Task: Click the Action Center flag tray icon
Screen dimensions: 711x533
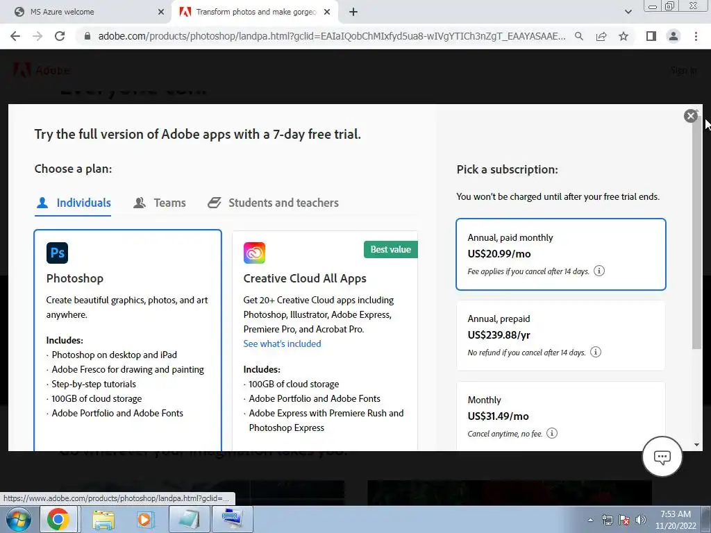Action: coord(624,520)
